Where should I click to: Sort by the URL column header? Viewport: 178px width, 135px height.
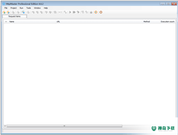click(x=99, y=22)
